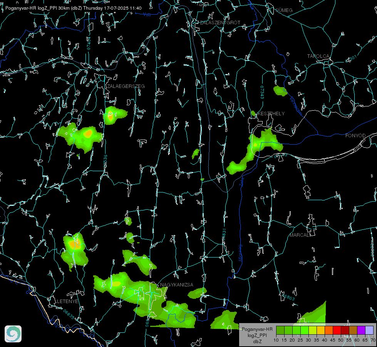Click the ZALASZENTGRÓT city label
377x347 pixels.
(220, 23)
